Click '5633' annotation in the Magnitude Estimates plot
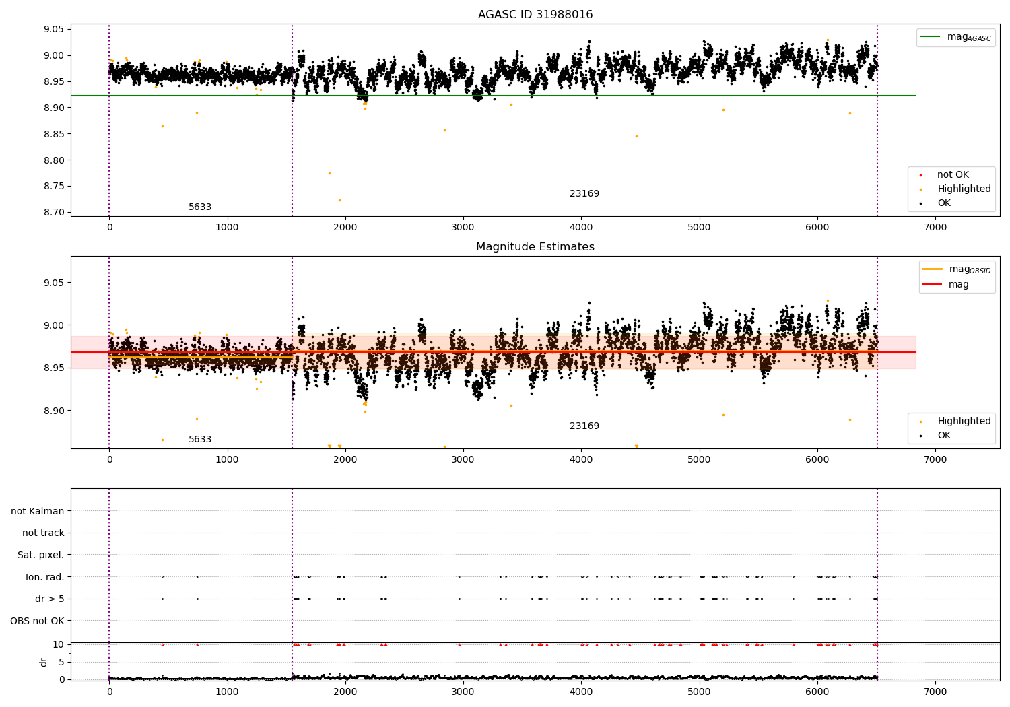1010x707 pixels. click(x=200, y=440)
